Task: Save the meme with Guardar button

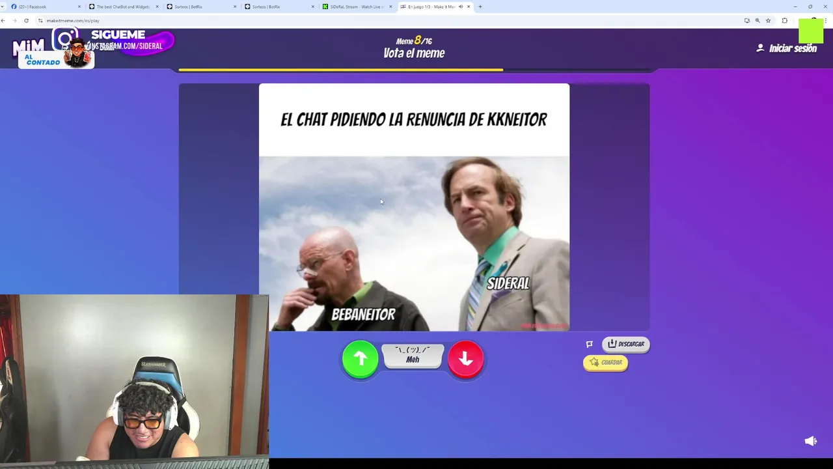Action: pyautogui.click(x=605, y=362)
